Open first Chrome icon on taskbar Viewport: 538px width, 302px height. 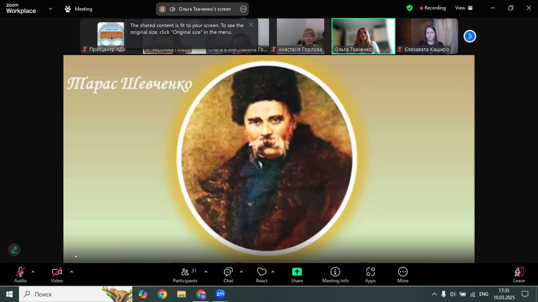point(162,294)
